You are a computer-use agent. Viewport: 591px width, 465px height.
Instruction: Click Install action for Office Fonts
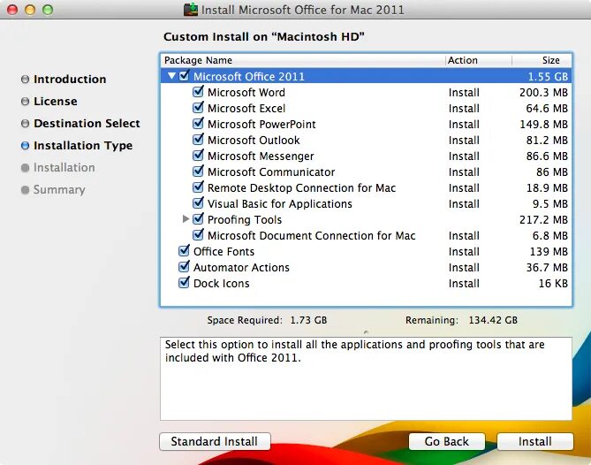point(464,252)
